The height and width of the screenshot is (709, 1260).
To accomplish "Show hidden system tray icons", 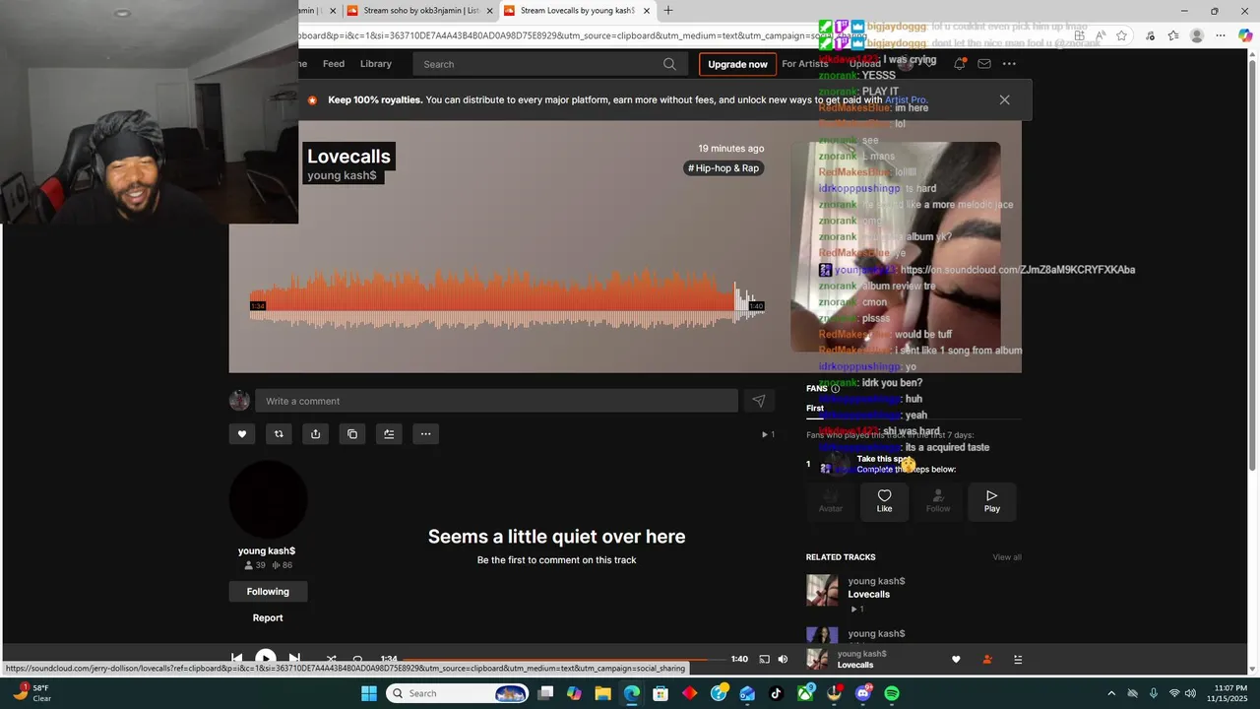I will click(x=1111, y=693).
